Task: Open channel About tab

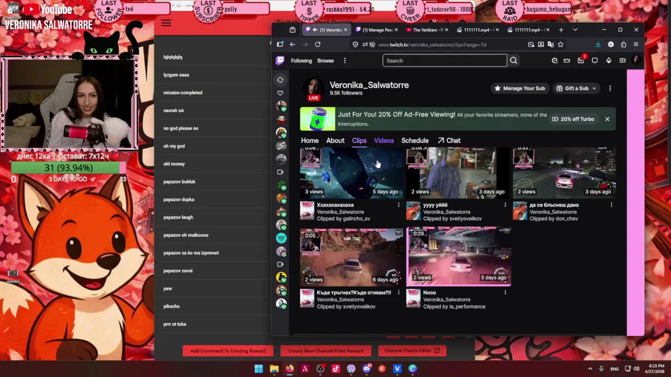Action: [335, 140]
